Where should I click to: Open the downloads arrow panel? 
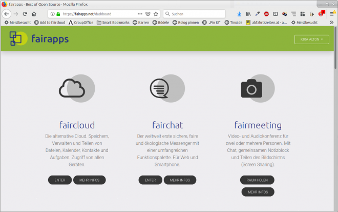coord(239,14)
